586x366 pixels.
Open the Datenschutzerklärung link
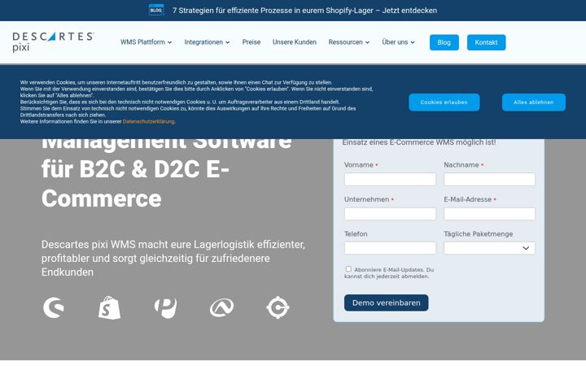coord(148,122)
